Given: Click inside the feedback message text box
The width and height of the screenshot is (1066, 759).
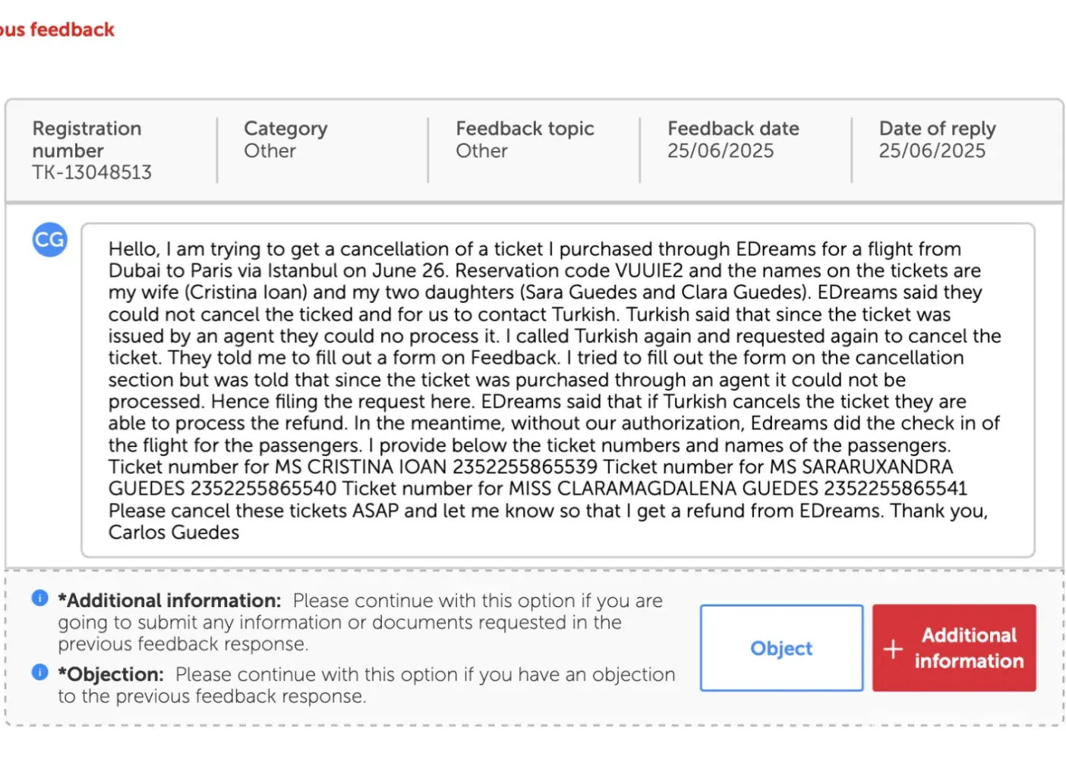Looking at the screenshot, I should point(557,390).
